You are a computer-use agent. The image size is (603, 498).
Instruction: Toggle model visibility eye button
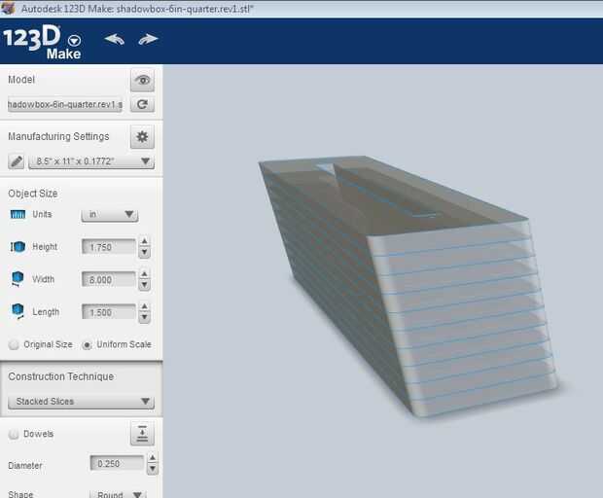tap(142, 81)
